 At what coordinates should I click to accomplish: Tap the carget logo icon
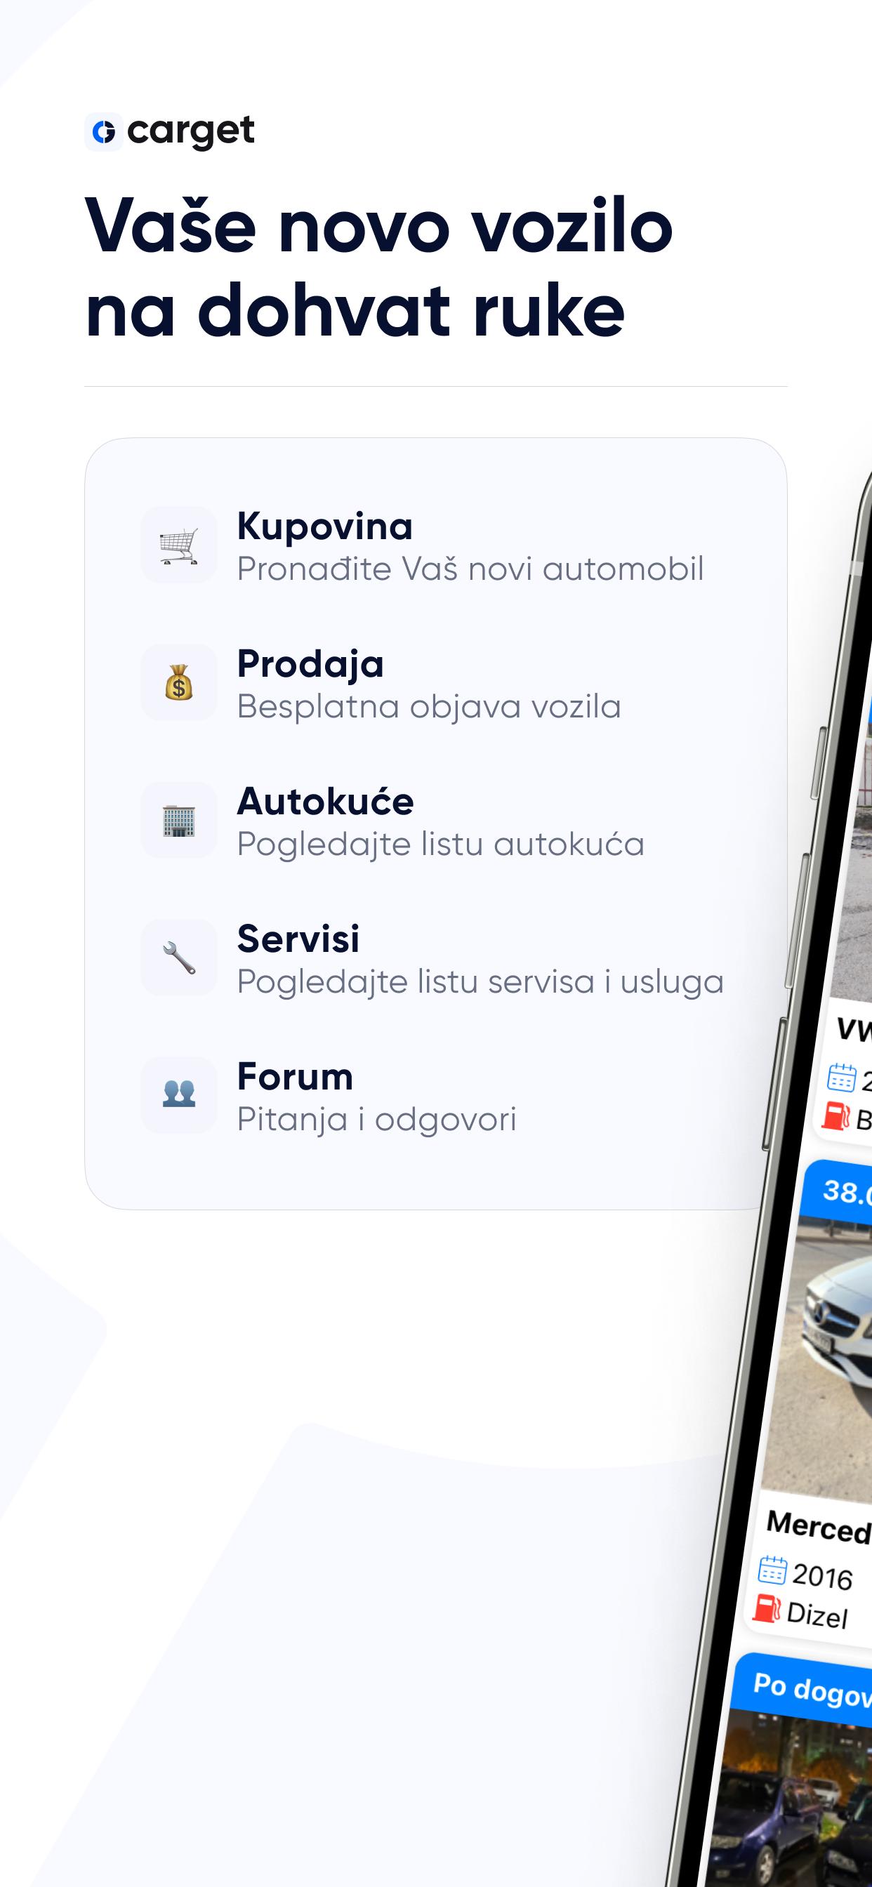[x=103, y=132]
